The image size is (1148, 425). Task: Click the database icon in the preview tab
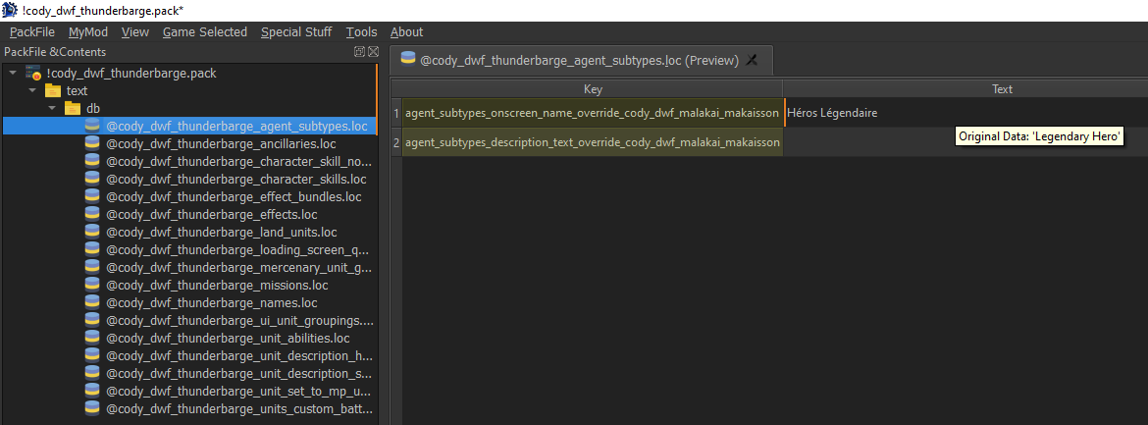pyautogui.click(x=408, y=60)
